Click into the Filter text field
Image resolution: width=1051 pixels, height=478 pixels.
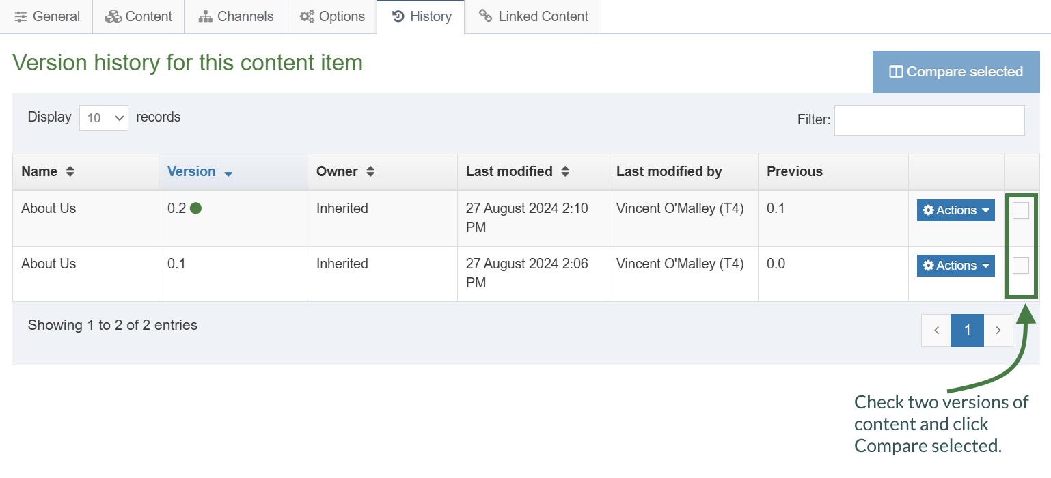pyautogui.click(x=929, y=120)
